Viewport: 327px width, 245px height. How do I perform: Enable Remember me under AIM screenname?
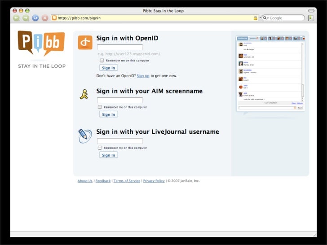pos(100,107)
